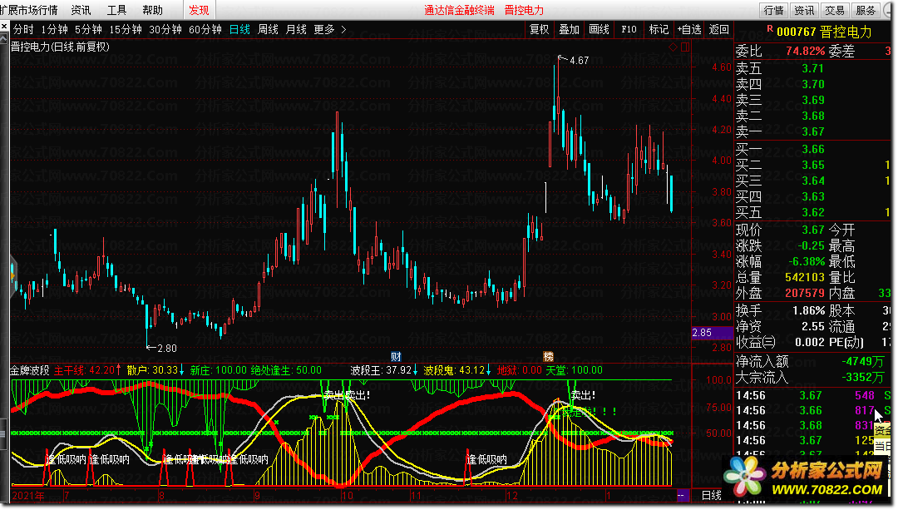Click the 服务 service button

866,10
